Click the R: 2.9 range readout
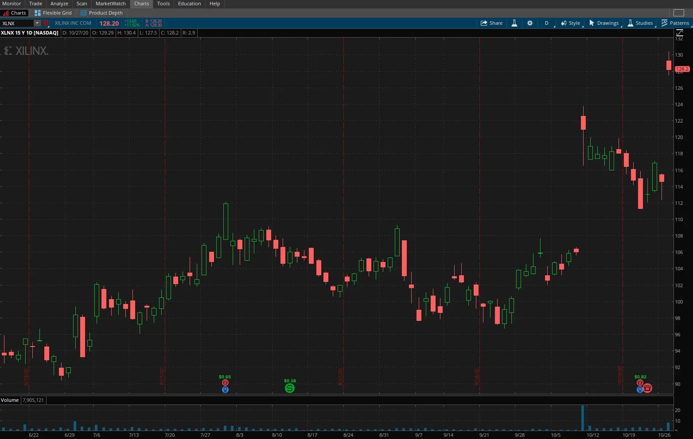This screenshot has height=439, width=693. pyautogui.click(x=189, y=33)
